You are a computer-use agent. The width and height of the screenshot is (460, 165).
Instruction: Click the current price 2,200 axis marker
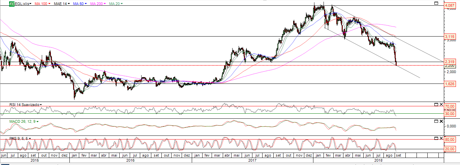(450, 66)
